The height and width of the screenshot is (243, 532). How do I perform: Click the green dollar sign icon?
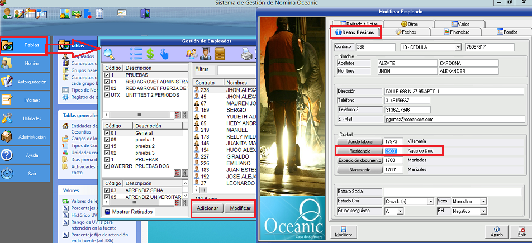pyautogui.click(x=150, y=54)
